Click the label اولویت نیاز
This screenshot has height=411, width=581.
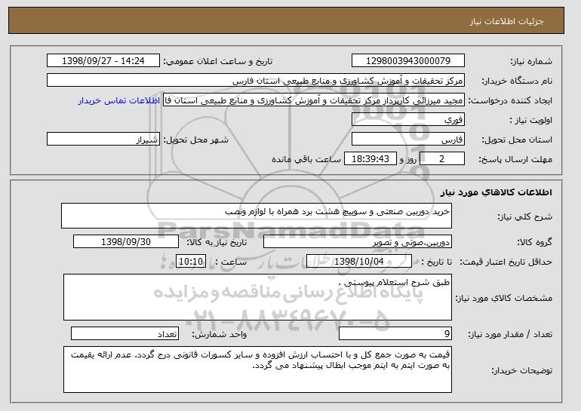(531, 120)
